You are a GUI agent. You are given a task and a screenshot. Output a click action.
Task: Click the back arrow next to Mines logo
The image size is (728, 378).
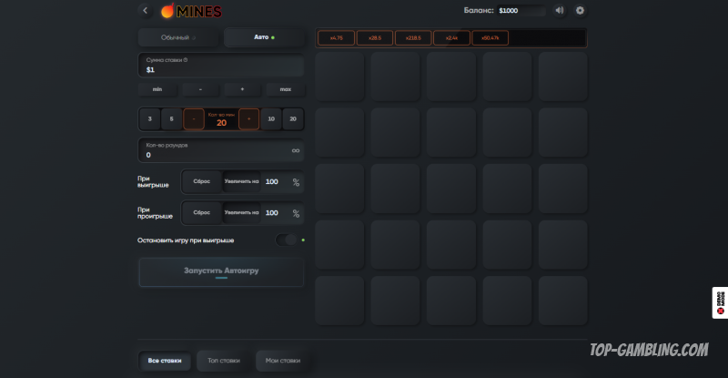[x=146, y=11]
